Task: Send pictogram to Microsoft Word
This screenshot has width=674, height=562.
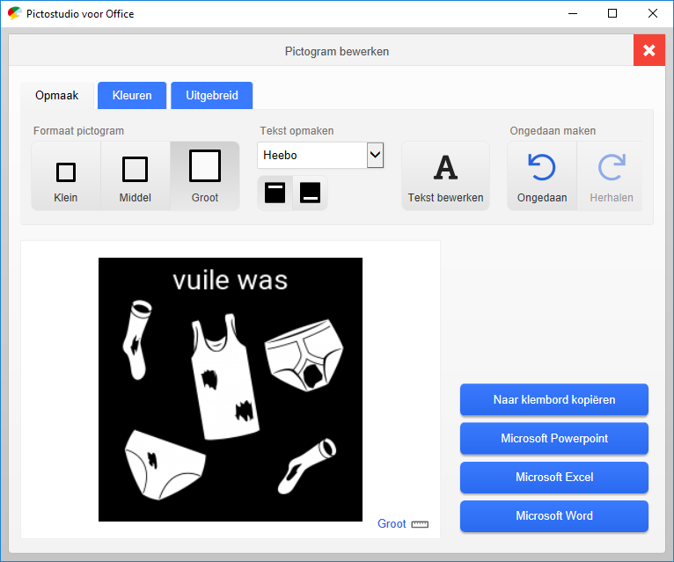Action: pyautogui.click(x=554, y=516)
